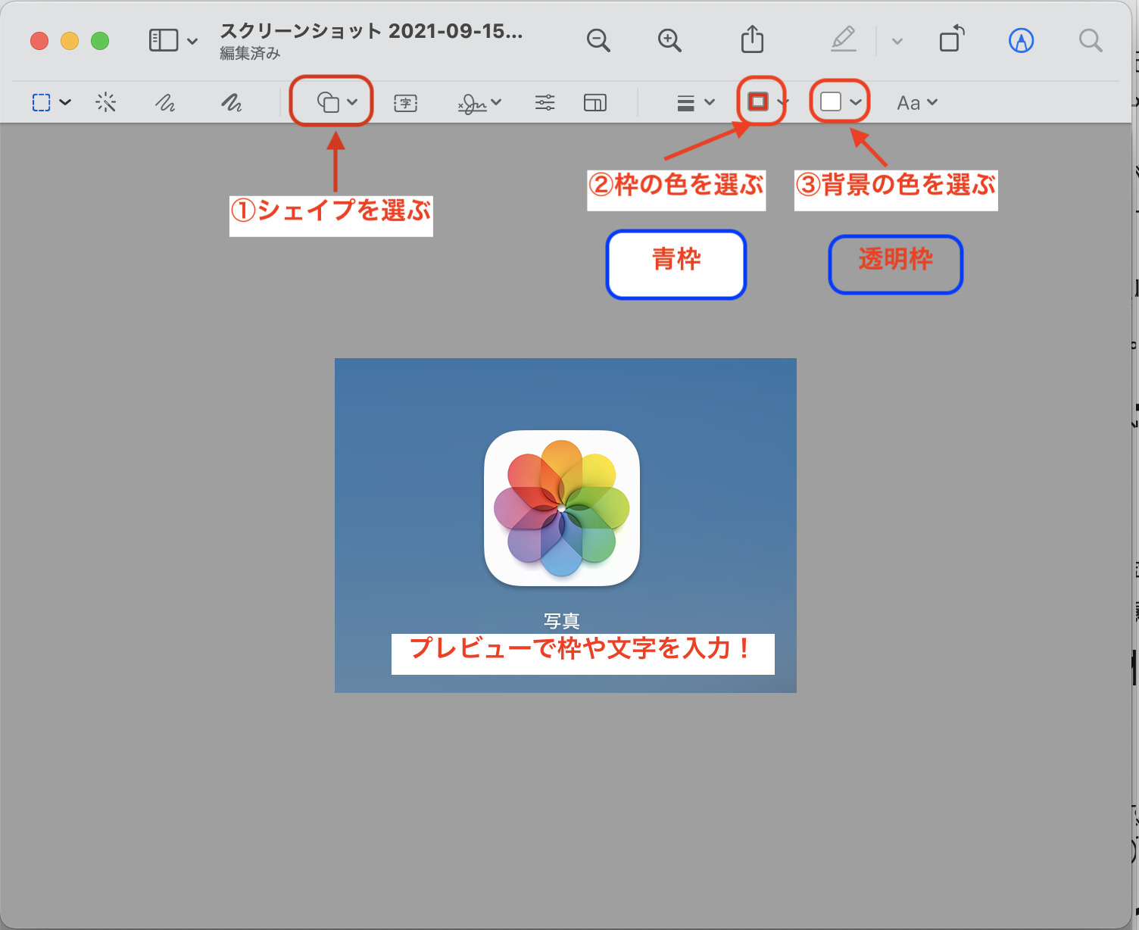Select the ③背景の色を選ぶ text annotation
1139x930 pixels.
(x=896, y=189)
